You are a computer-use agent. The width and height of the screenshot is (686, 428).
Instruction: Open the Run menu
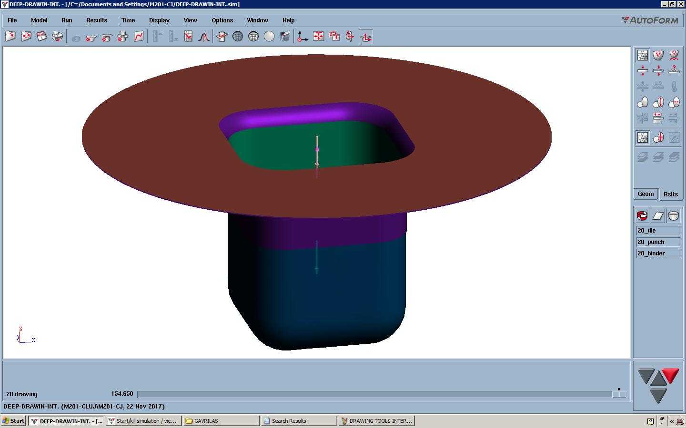click(x=67, y=20)
